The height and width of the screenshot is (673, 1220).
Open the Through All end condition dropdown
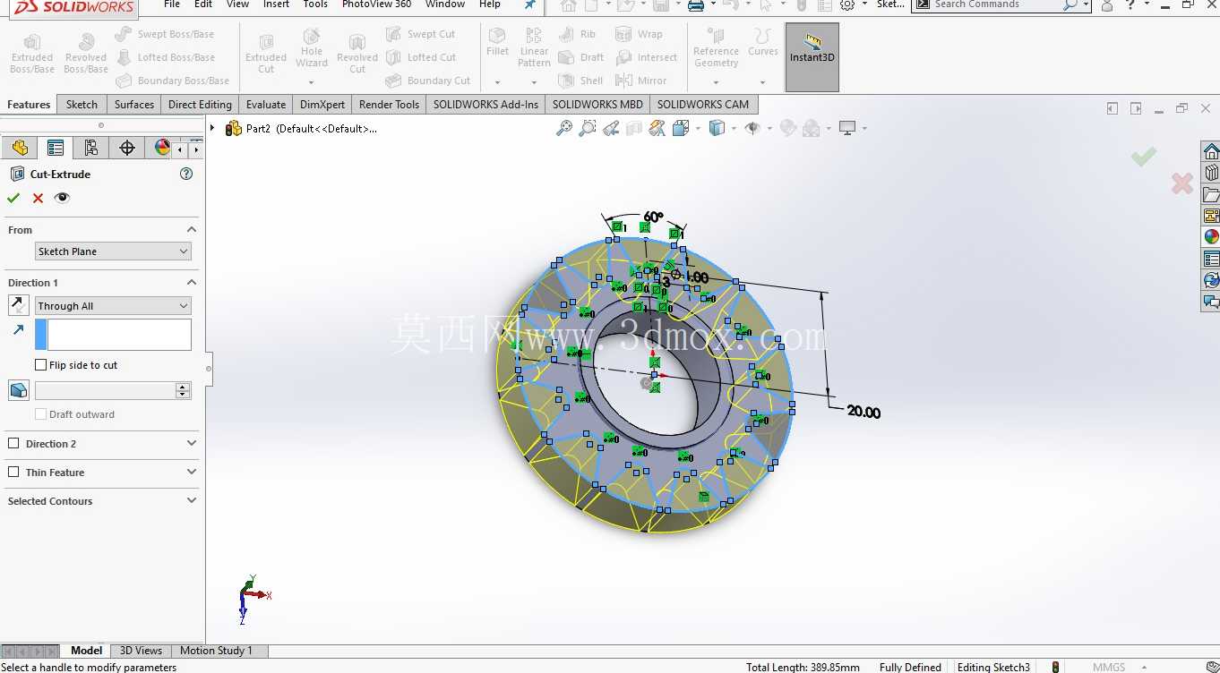point(113,306)
